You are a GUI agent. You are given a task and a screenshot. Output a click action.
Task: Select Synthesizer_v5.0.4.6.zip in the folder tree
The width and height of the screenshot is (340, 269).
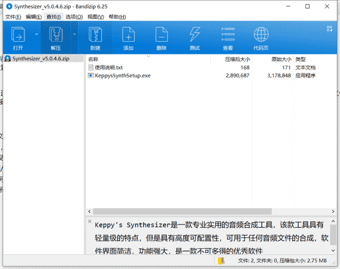click(x=41, y=58)
